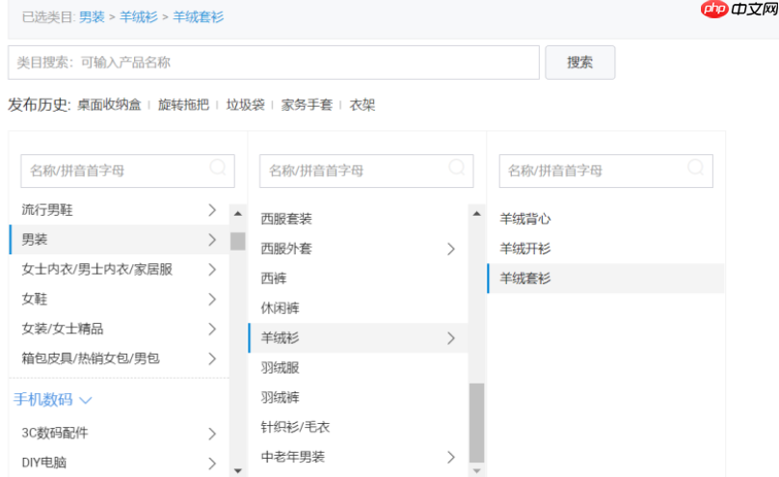The height and width of the screenshot is (477, 779).
Task: Click the magnifier icon in the third column filter
Action: click(x=697, y=169)
